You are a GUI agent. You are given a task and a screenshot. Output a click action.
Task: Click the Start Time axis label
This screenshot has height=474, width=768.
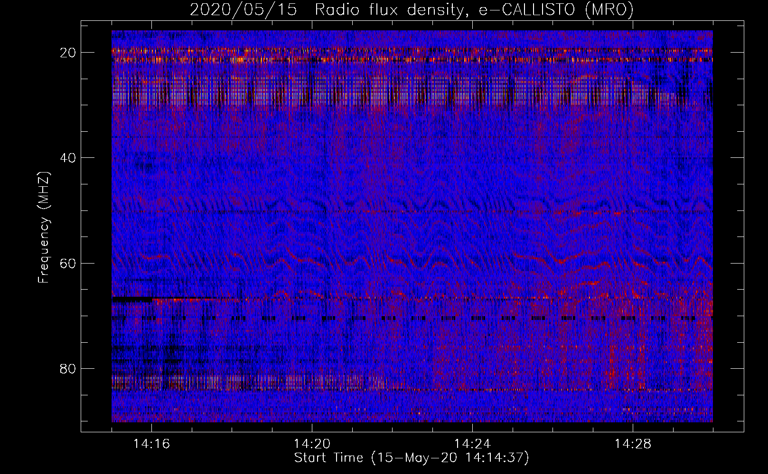(412, 458)
